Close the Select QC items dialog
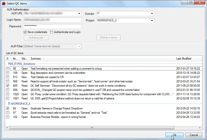207x140 pixels. click(x=200, y=3)
